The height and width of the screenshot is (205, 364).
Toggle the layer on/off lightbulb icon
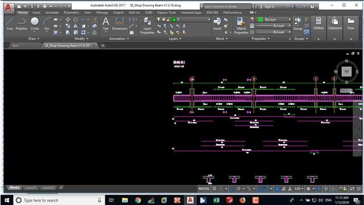159,20
